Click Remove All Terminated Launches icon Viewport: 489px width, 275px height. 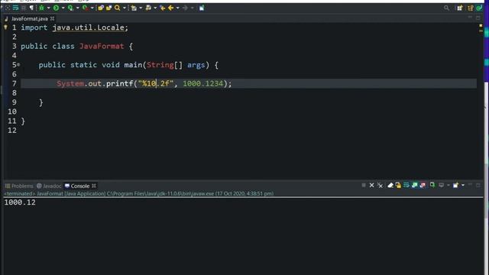tap(380, 185)
